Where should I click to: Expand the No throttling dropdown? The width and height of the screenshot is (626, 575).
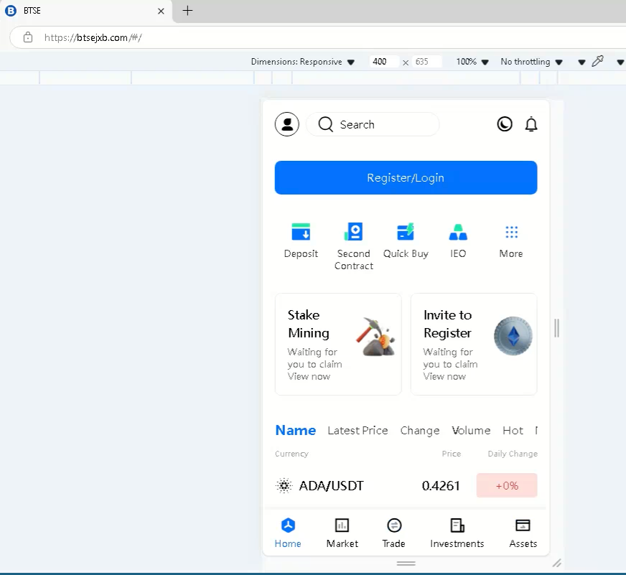tap(531, 62)
